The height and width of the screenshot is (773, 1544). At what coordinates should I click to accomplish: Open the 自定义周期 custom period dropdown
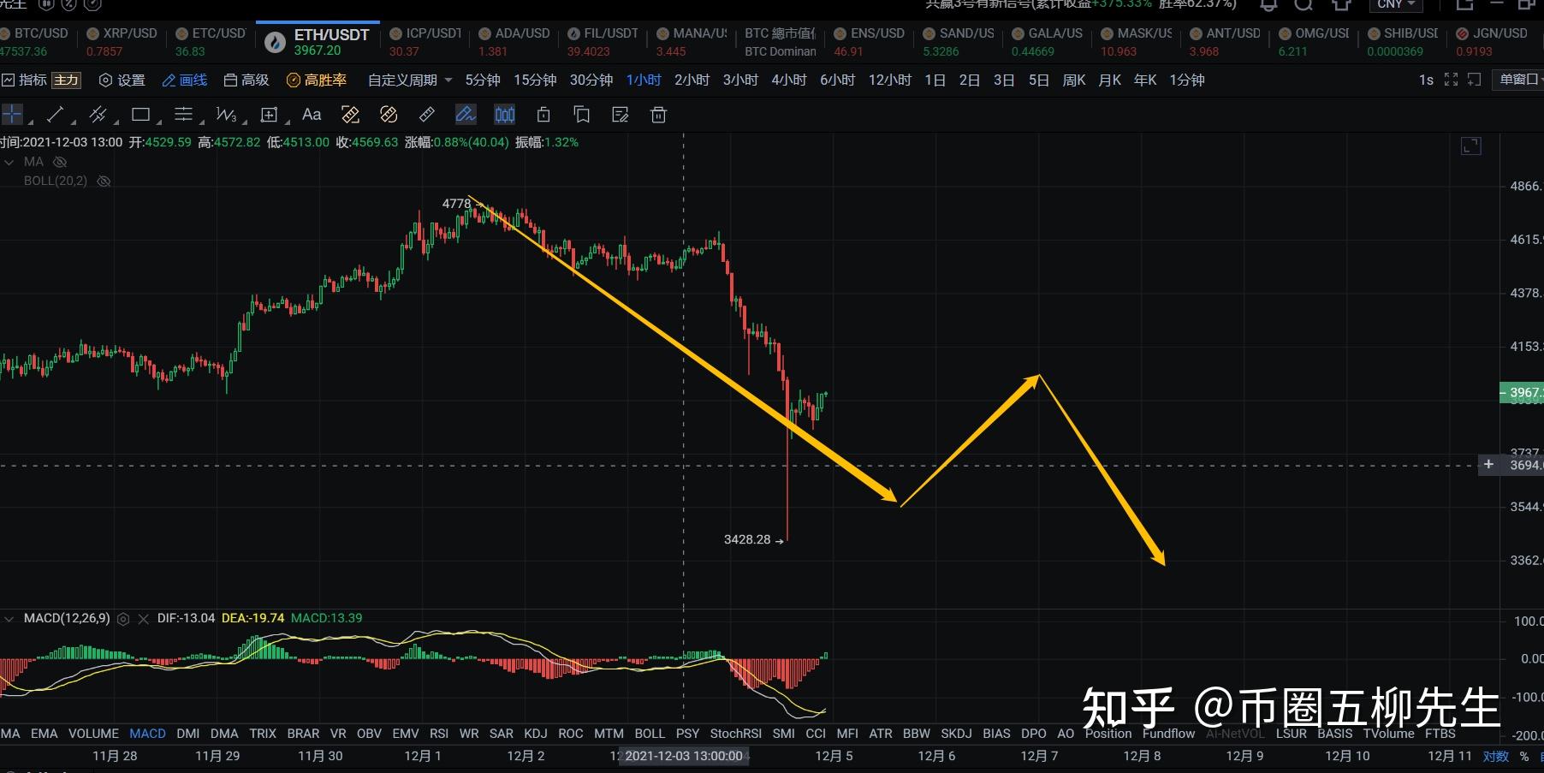coord(410,80)
